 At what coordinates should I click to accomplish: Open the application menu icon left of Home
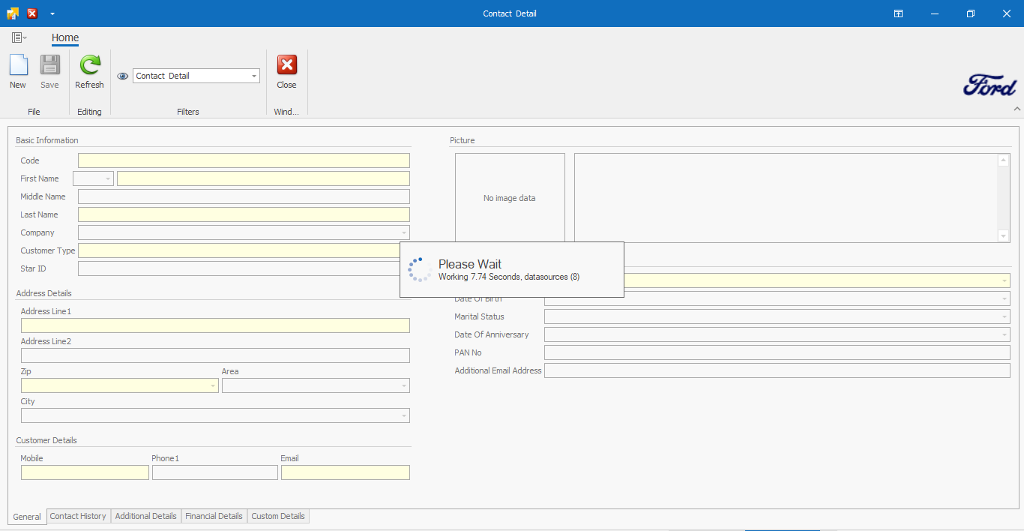(19, 37)
